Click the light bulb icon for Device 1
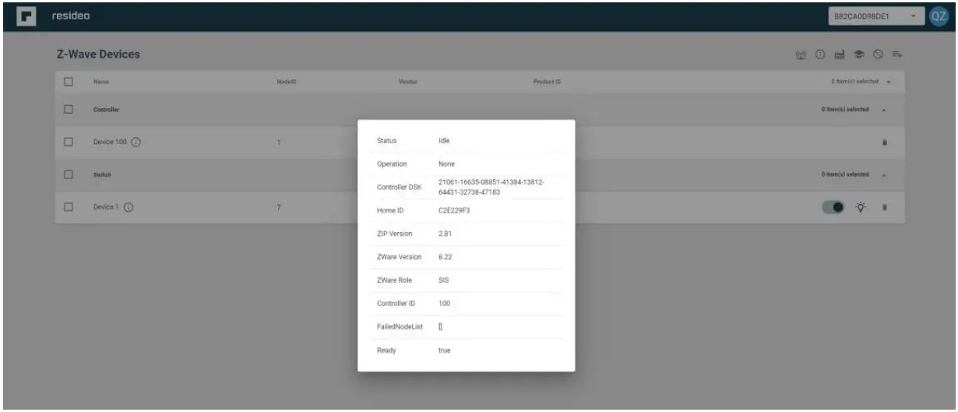958x412 pixels. [861, 207]
